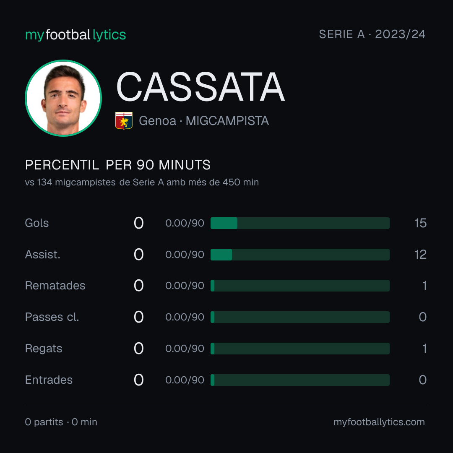This screenshot has height=453, width=453.
Task: Click the Rematades percentile bar
Action: click(300, 286)
